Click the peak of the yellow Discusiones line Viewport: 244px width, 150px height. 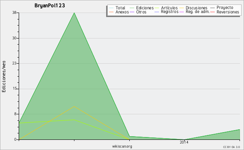pyautogui.click(x=74, y=106)
